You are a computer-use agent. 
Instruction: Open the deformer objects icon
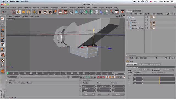101,12
